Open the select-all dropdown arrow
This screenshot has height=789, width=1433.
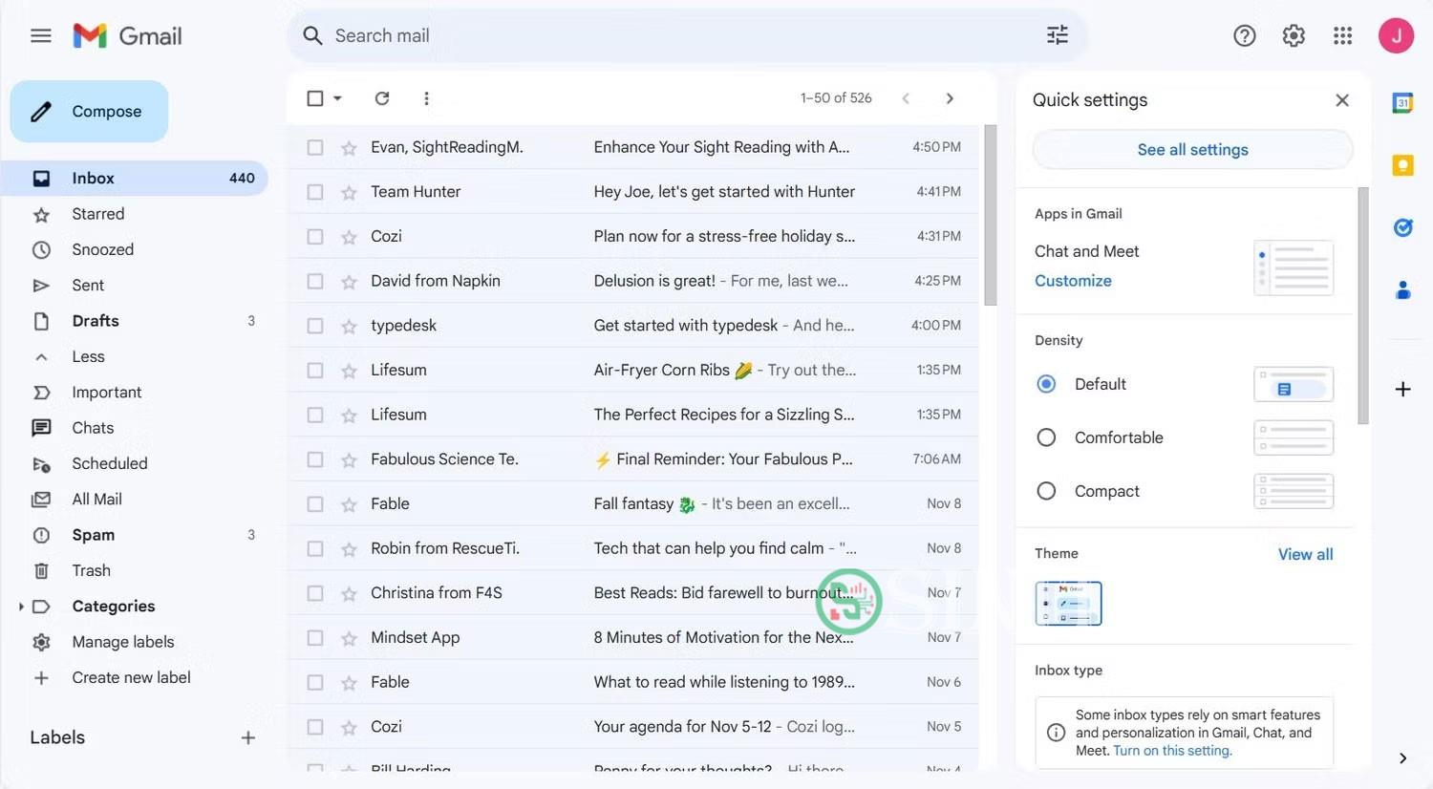(x=337, y=98)
